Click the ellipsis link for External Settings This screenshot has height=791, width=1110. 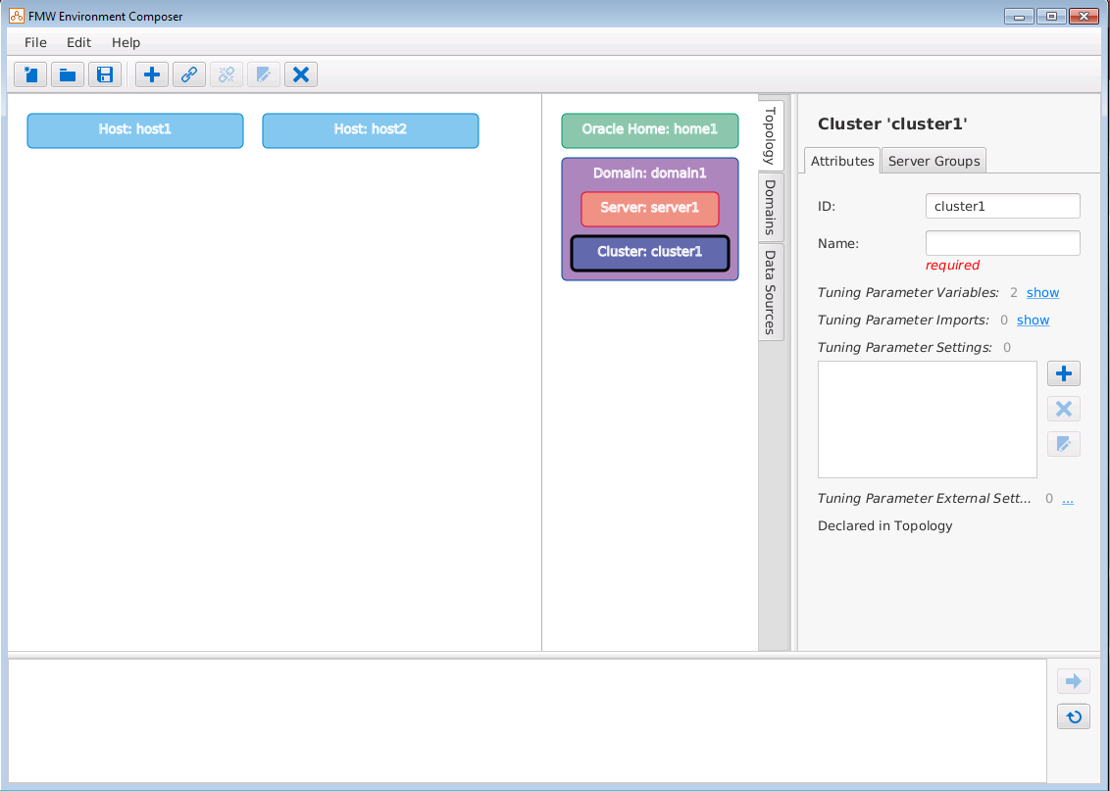pos(1068,499)
